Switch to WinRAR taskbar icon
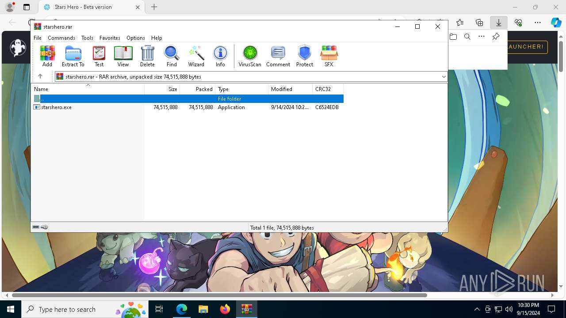The height and width of the screenshot is (318, 566). 247,309
